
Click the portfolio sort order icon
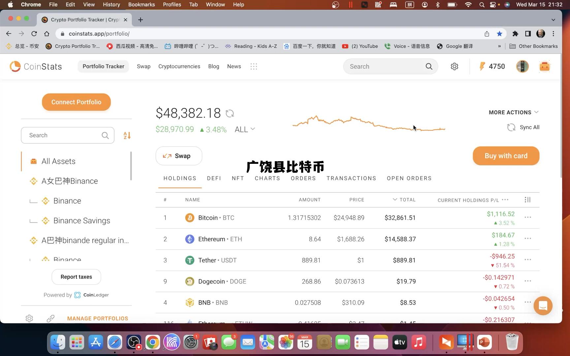tap(127, 135)
